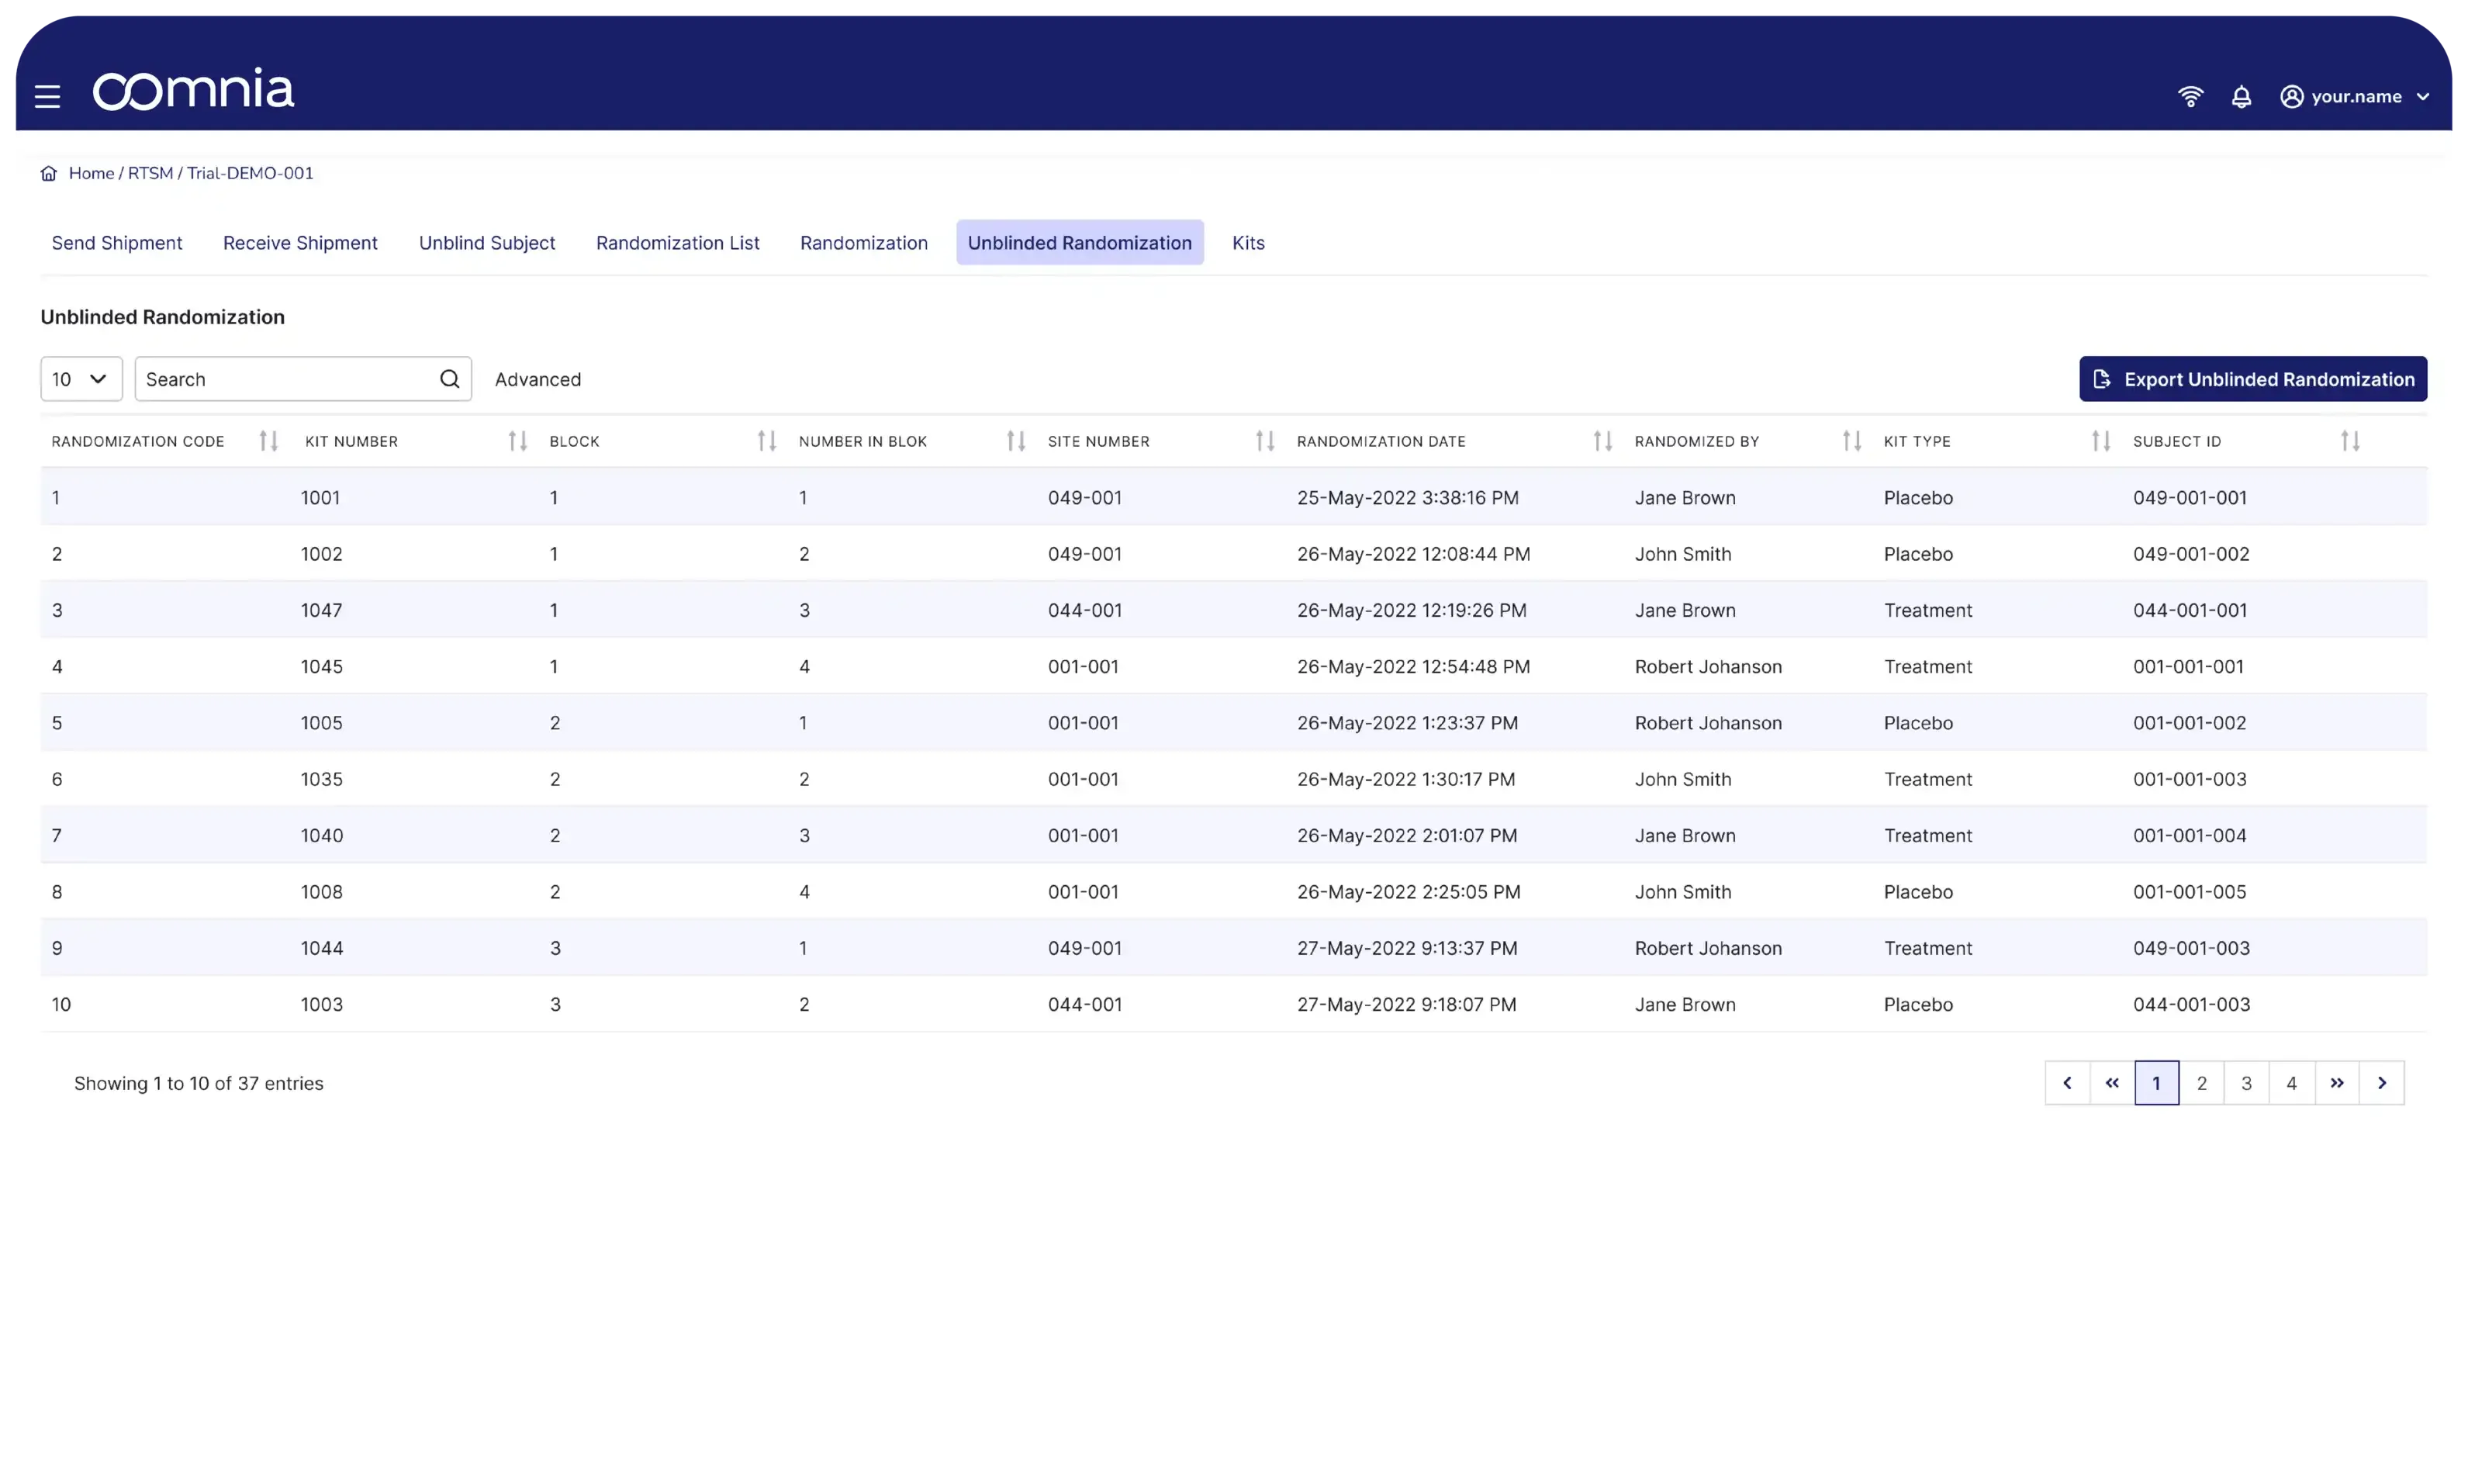Jump to first page double arrow
The width and height of the screenshot is (2468, 1484).
[2112, 1083]
